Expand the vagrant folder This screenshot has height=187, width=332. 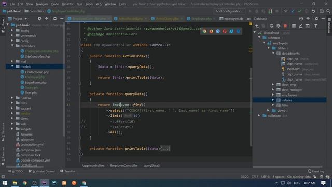12,108
